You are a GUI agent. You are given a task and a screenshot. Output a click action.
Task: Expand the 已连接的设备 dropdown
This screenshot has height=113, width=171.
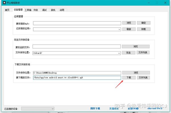[38, 108]
